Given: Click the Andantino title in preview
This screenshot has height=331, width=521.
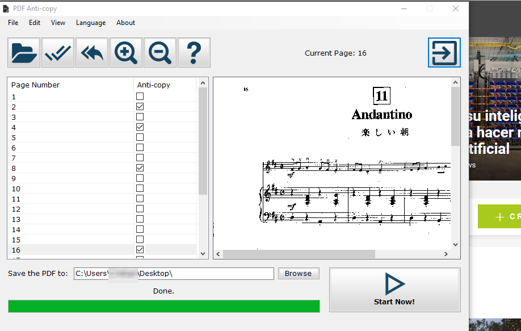Looking at the screenshot, I should [382, 114].
